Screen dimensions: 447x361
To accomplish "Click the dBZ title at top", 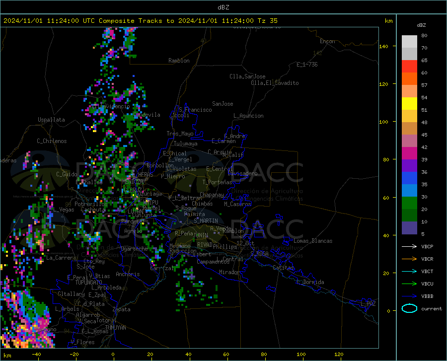I will point(223,7).
